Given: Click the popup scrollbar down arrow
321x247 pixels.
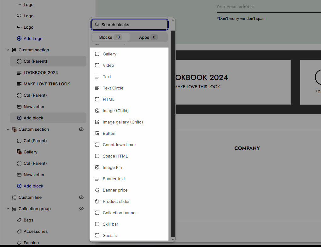Looking at the screenshot, I should click(x=173, y=239).
